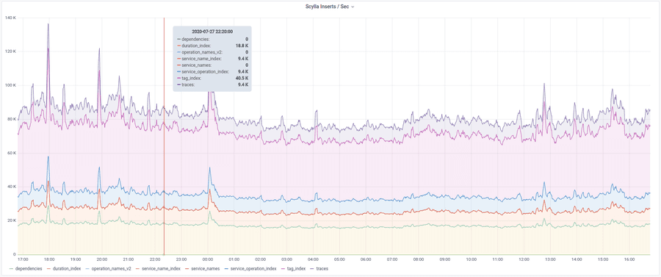
Task: Click the 07:00 x-axis label
Action: 392,259
